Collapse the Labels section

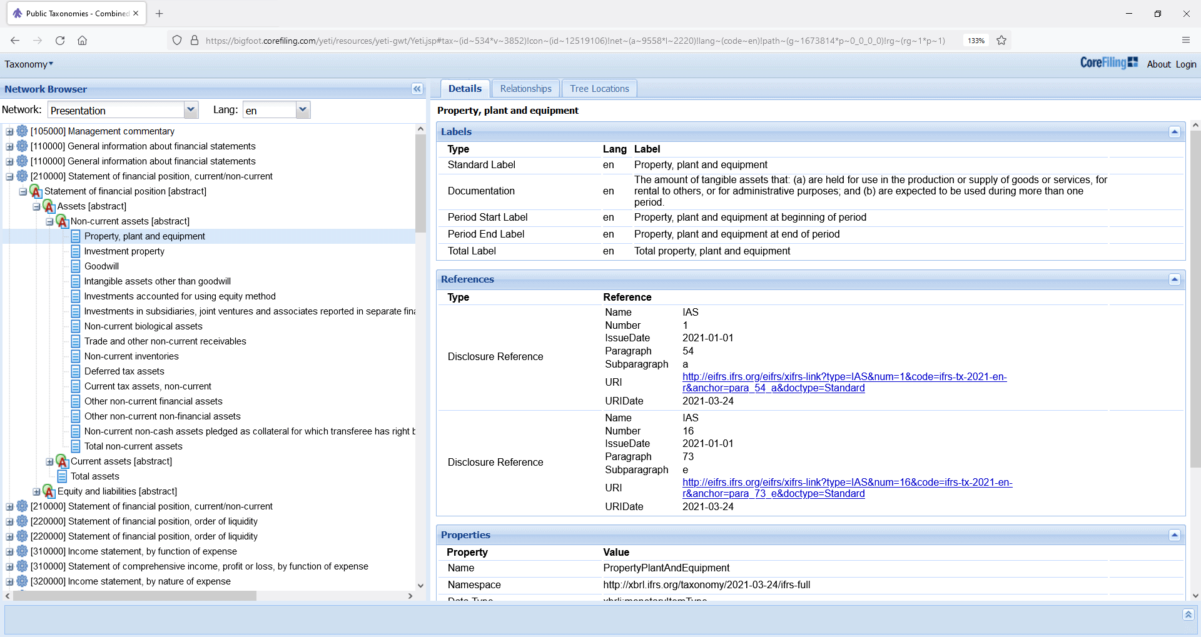pyautogui.click(x=1174, y=132)
